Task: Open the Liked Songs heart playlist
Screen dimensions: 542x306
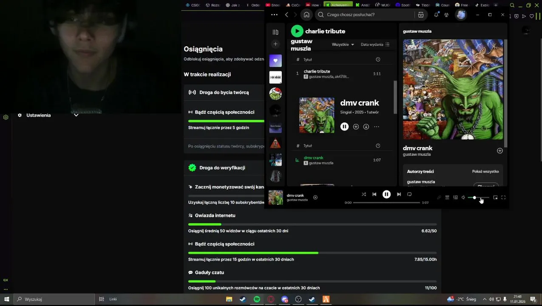Action: click(x=275, y=61)
